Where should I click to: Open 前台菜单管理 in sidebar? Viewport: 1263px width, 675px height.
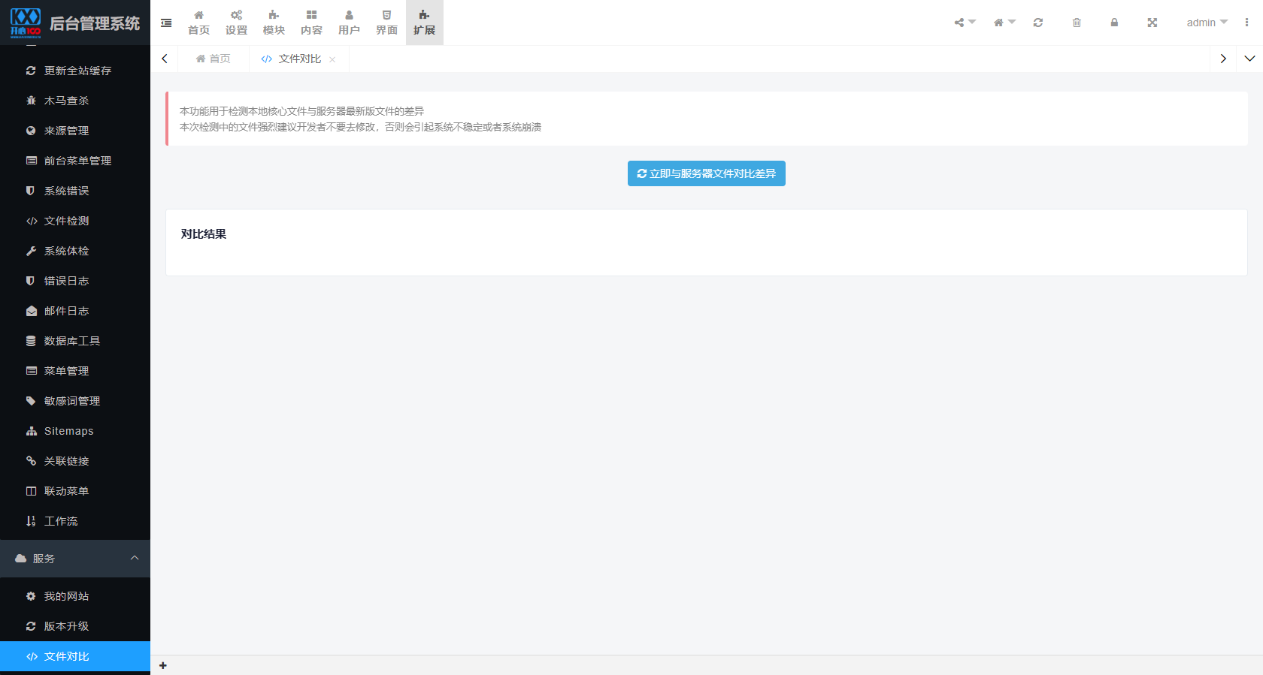(x=75, y=161)
